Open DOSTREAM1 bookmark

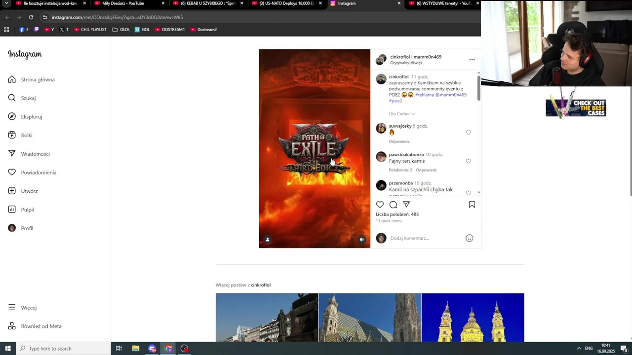click(170, 30)
